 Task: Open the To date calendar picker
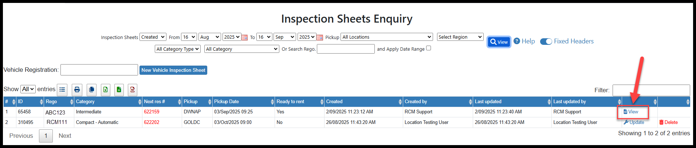(x=320, y=38)
